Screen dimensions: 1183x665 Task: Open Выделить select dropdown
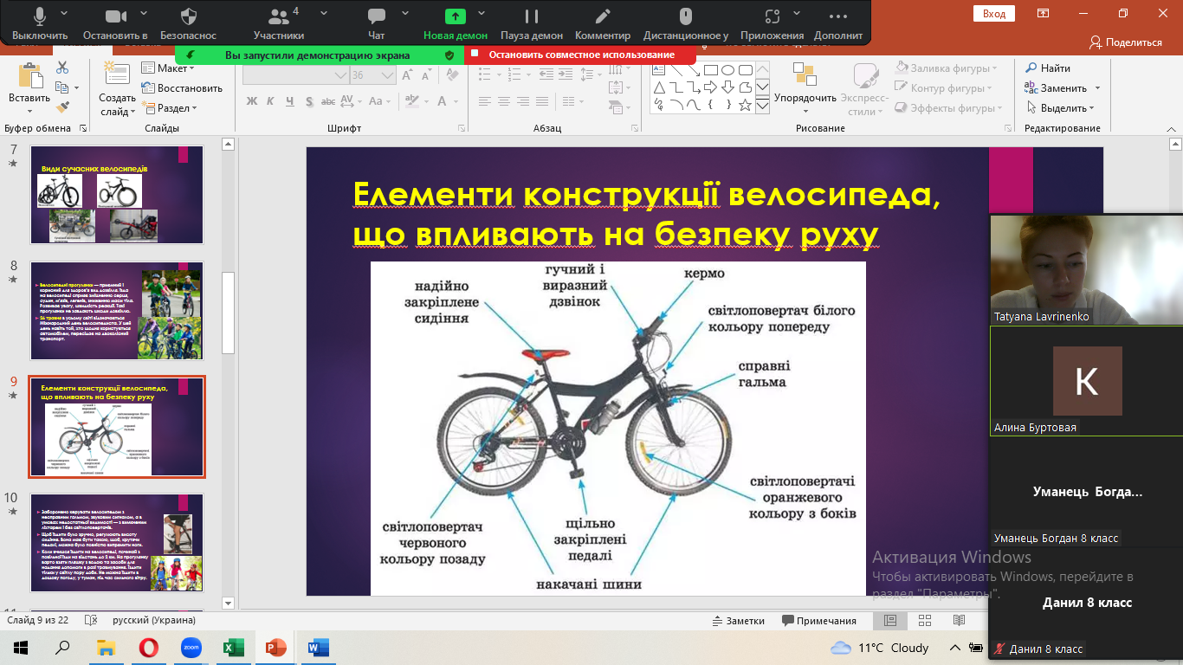click(1062, 108)
